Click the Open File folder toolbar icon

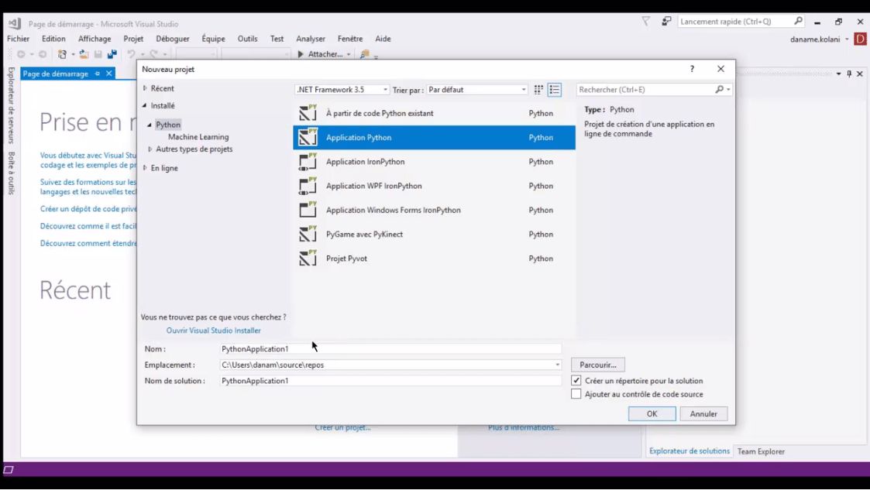[84, 54]
